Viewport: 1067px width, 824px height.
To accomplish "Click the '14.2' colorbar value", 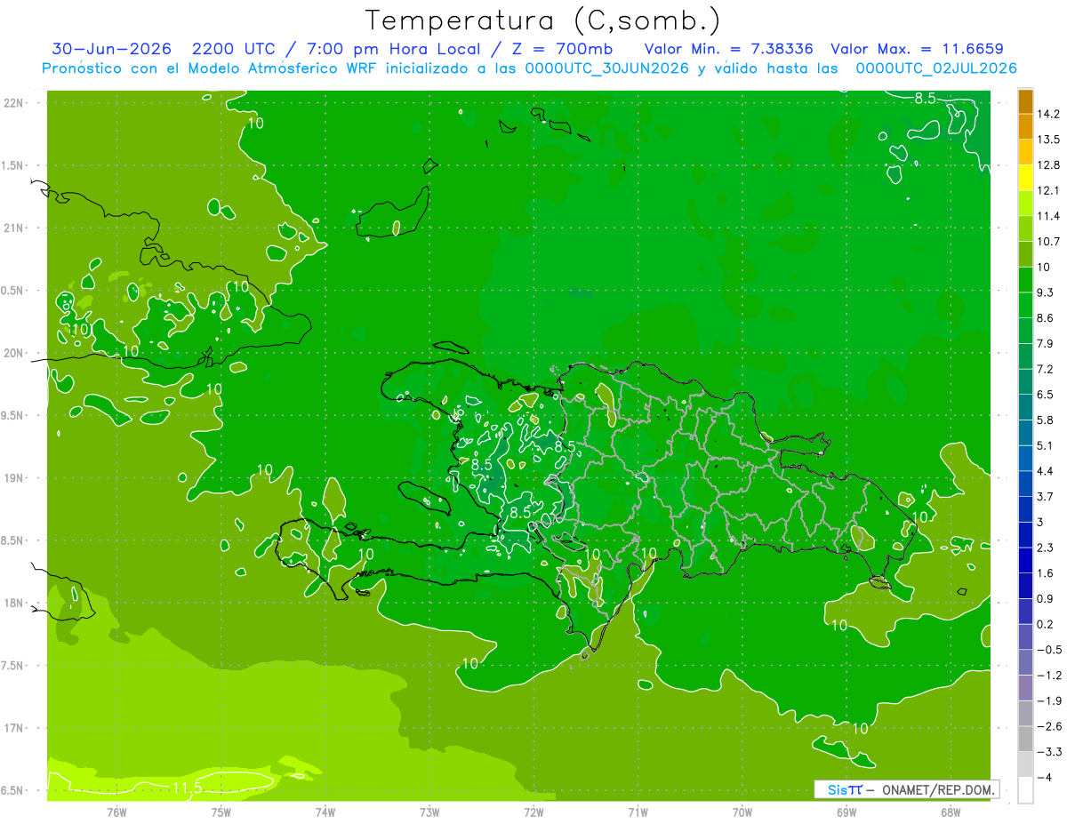I will (x=1049, y=114).
